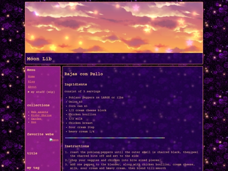Click the broken image link under favorite webs
The height and width of the screenshot is (171, 228).
[54, 140]
